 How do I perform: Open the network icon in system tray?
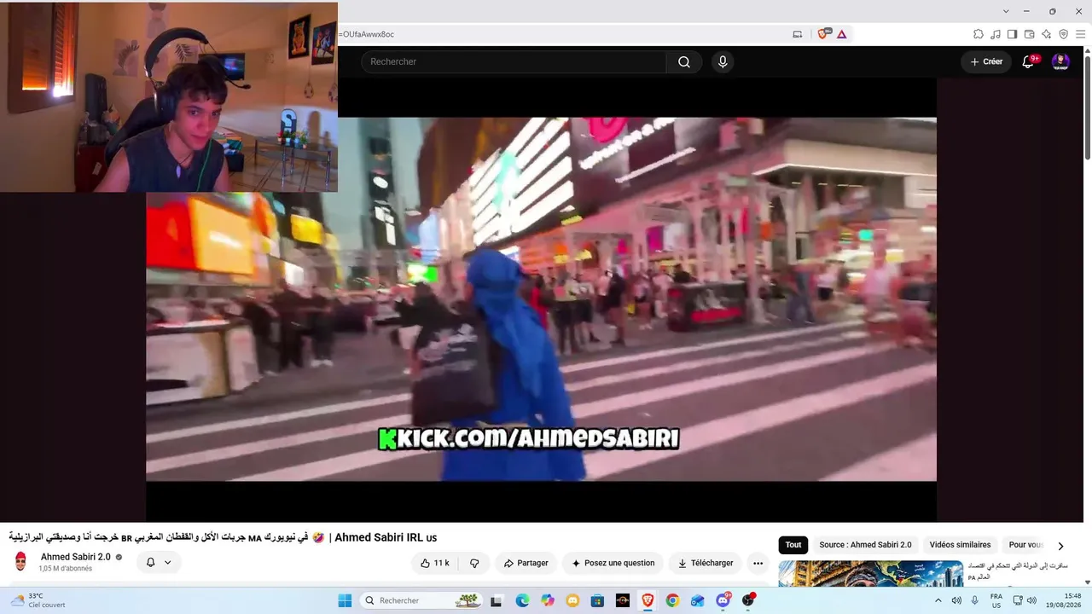click(1018, 600)
